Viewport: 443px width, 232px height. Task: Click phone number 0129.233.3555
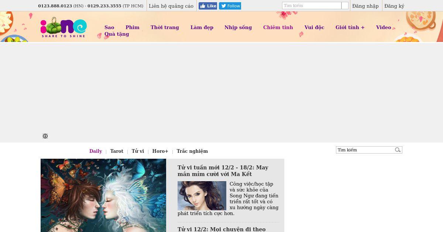(104, 6)
